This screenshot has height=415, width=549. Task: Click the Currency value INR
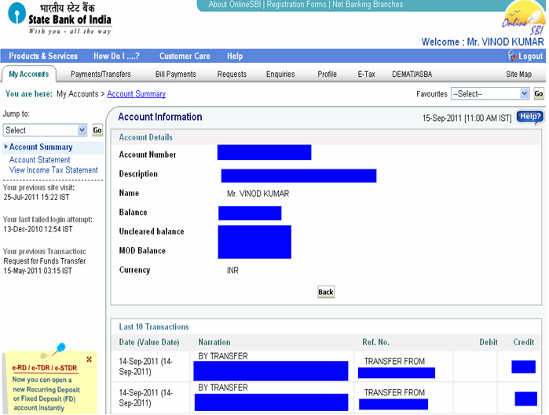[232, 270]
